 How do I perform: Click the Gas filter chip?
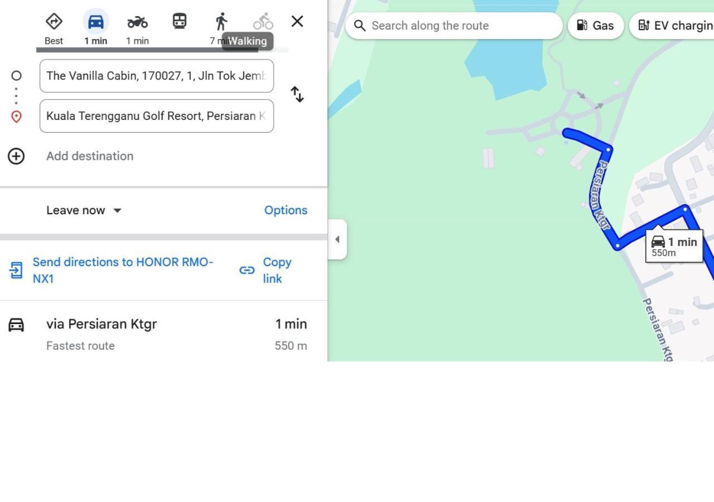(595, 26)
